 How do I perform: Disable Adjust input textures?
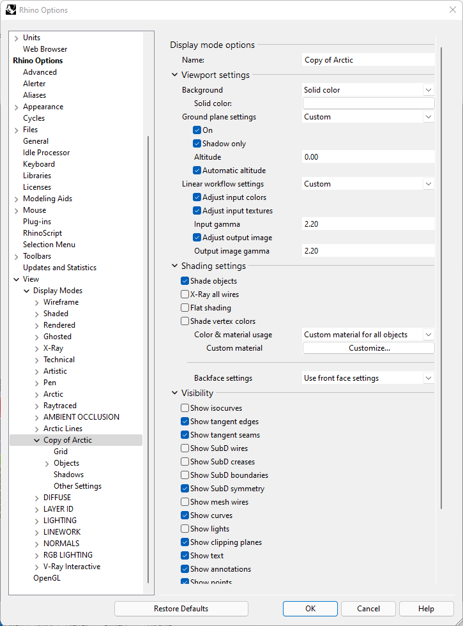(x=197, y=210)
